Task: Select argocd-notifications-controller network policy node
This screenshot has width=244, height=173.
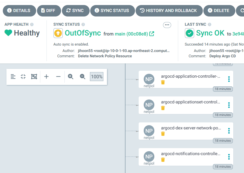Action: (x=186, y=157)
